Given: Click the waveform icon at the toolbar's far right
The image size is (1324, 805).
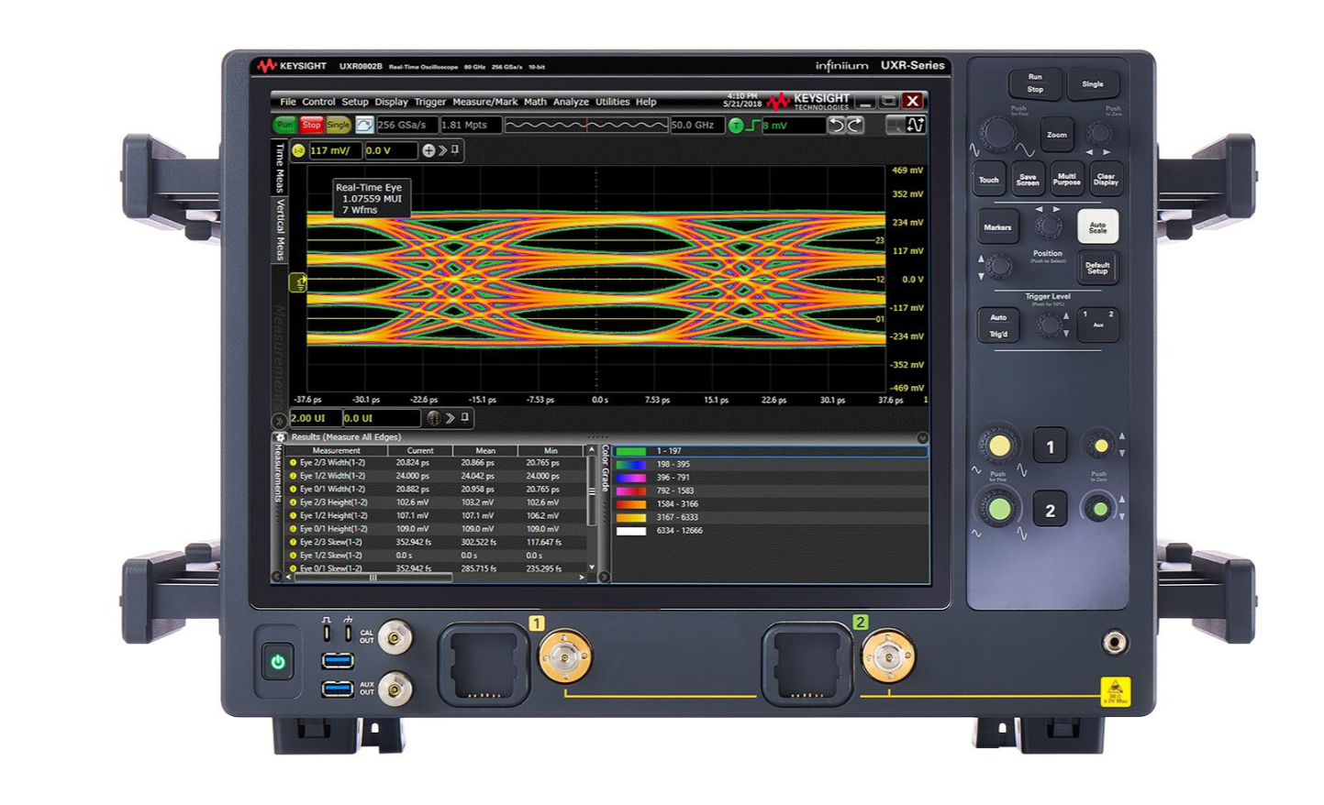Looking at the screenshot, I should (x=918, y=126).
